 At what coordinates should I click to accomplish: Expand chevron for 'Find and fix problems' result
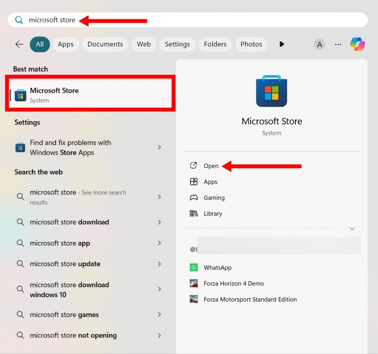point(159,147)
